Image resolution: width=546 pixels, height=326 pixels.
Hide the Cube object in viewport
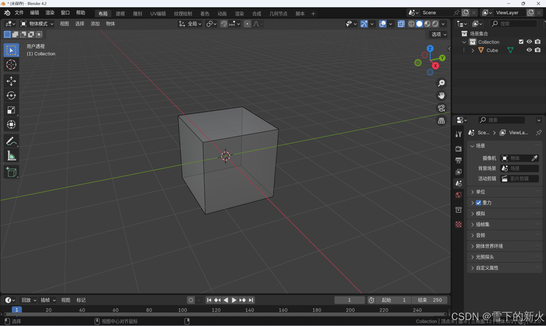pyautogui.click(x=529, y=50)
